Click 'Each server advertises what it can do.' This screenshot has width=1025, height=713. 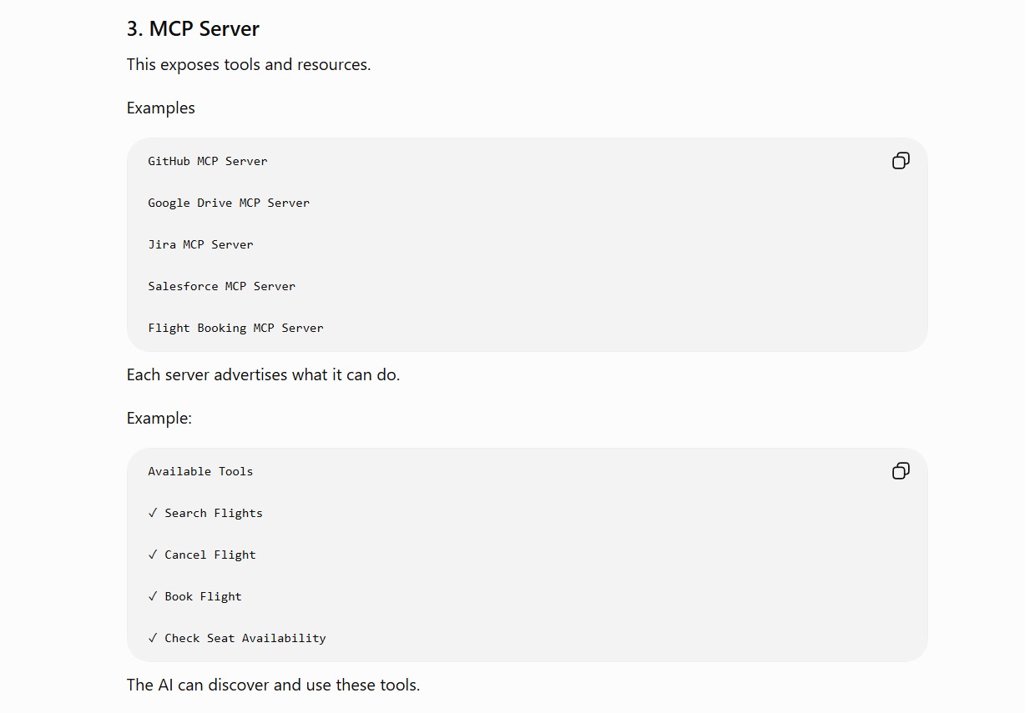click(x=264, y=375)
